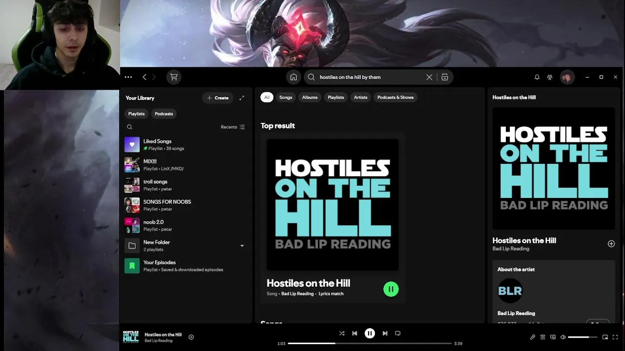Go to Home via the house icon
This screenshot has width=625, height=351.
tap(293, 77)
